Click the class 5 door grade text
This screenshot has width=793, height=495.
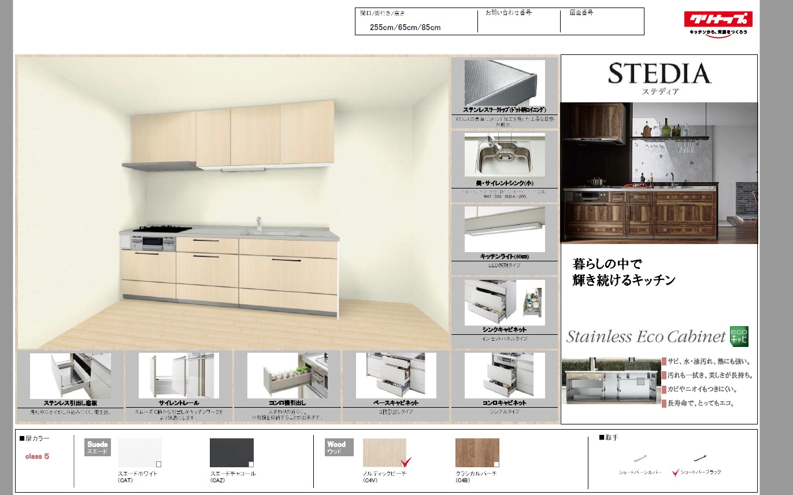(37, 456)
